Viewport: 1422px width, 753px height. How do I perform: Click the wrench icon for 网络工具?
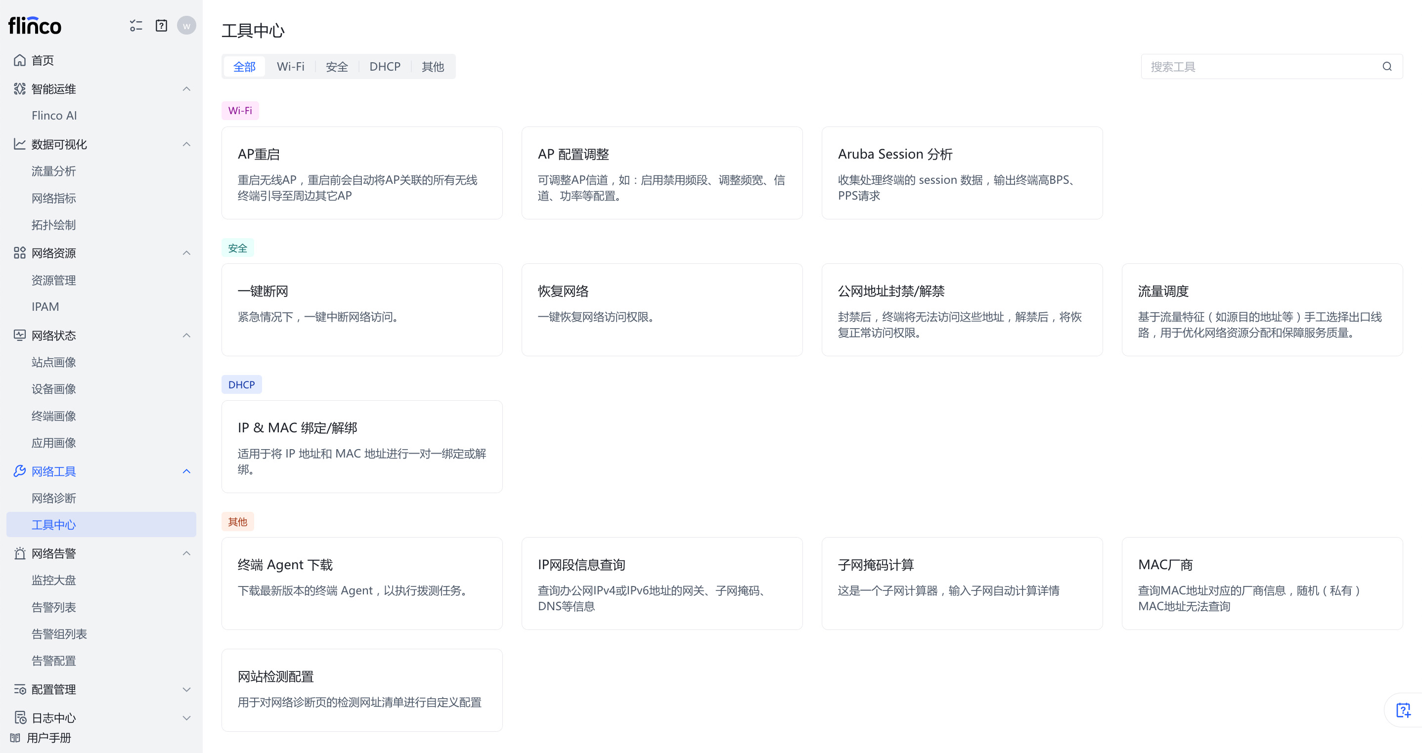pos(20,471)
